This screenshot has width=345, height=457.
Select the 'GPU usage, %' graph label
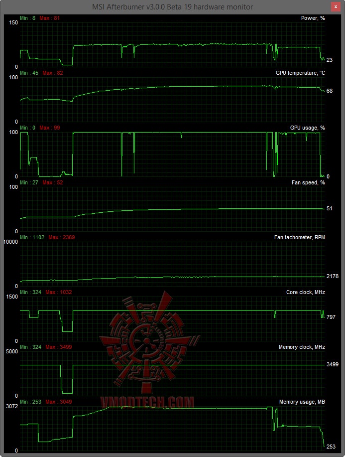pyautogui.click(x=308, y=128)
